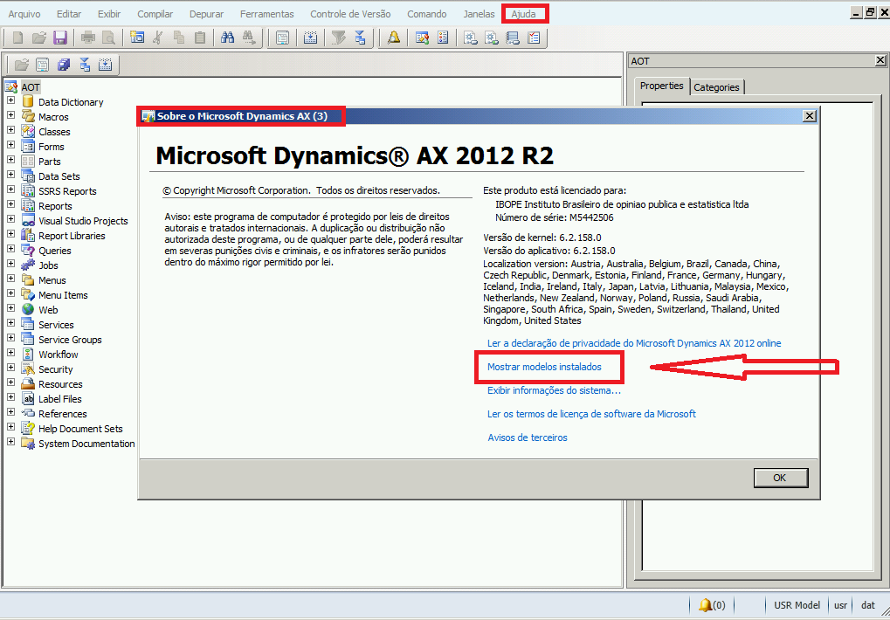The height and width of the screenshot is (620, 890).
Task: Click the gray binoculars Find next icon
Action: pos(249,38)
